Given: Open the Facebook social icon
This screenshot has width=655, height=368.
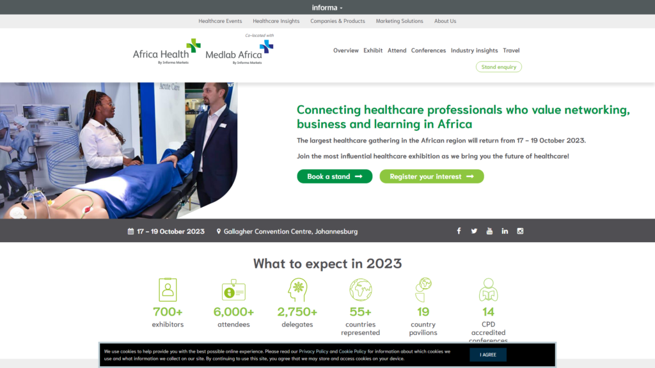Looking at the screenshot, I should click(459, 231).
